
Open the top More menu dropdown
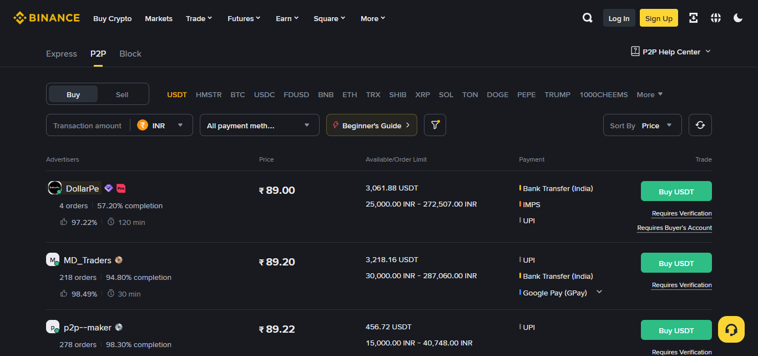point(373,18)
